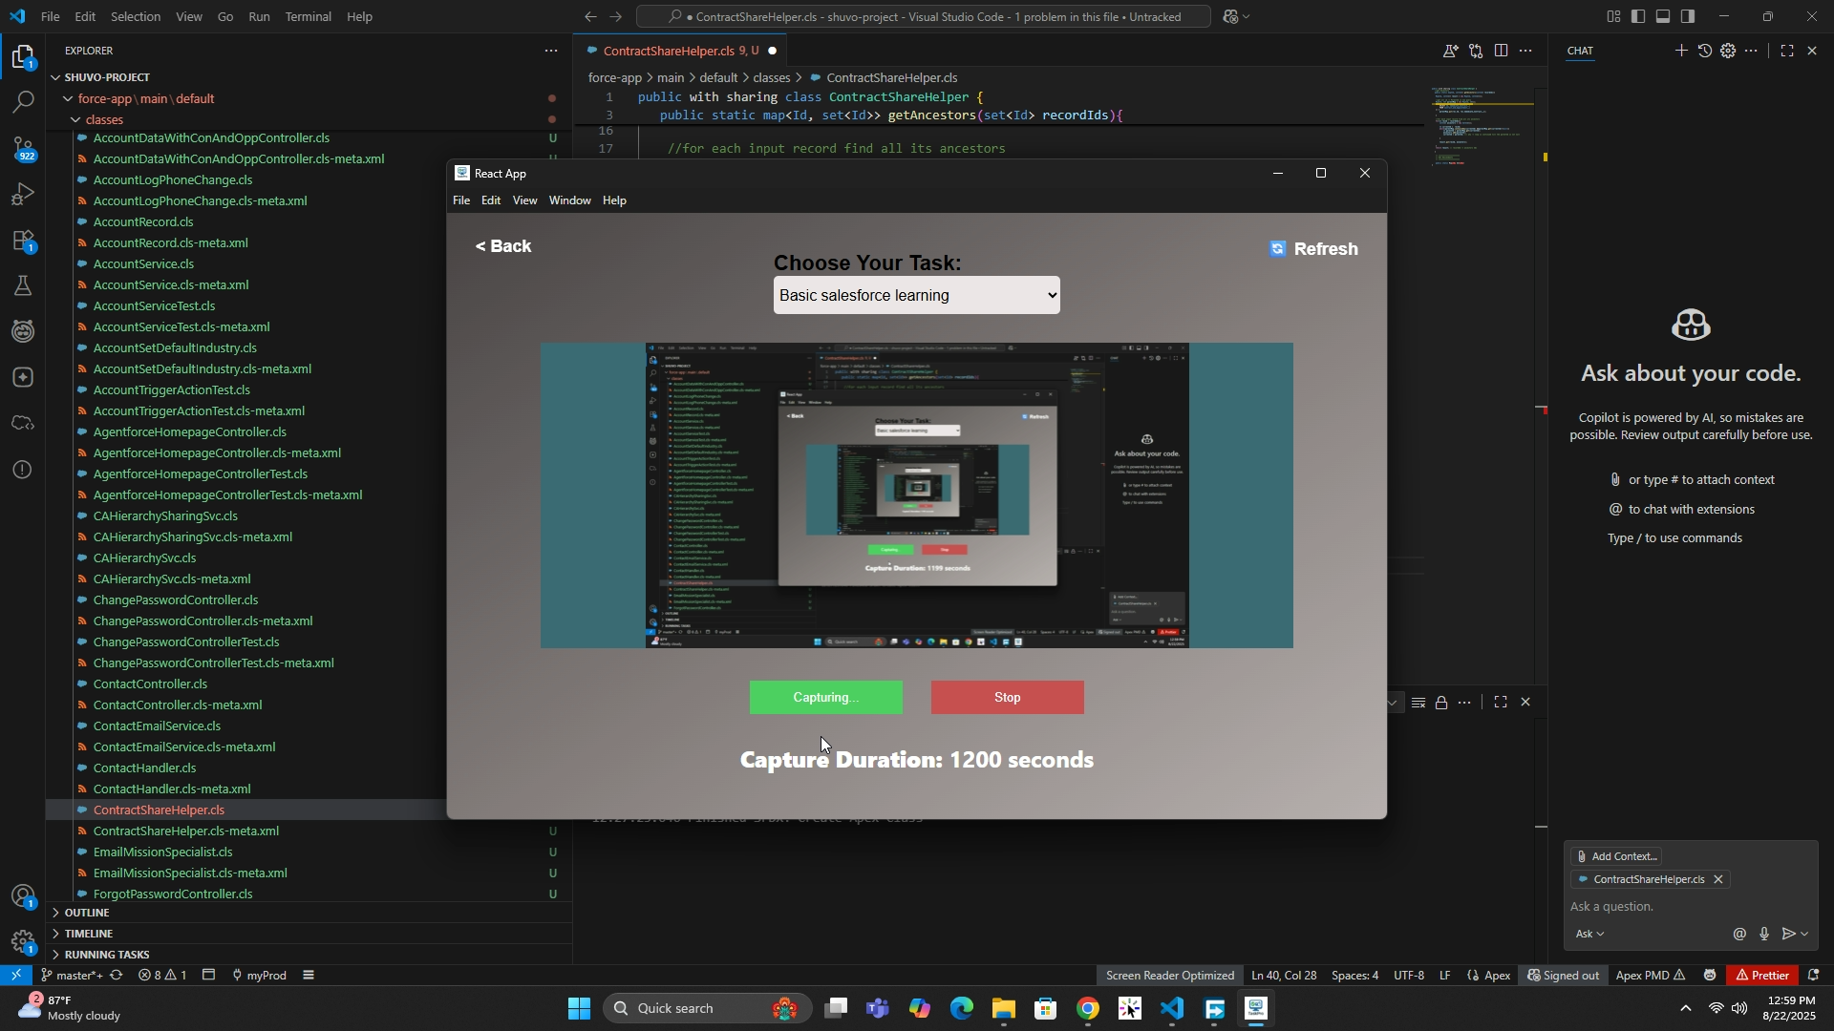The height and width of the screenshot is (1031, 1834).
Task: Toggle the Primary Side Bar layout button
Action: (x=1638, y=16)
